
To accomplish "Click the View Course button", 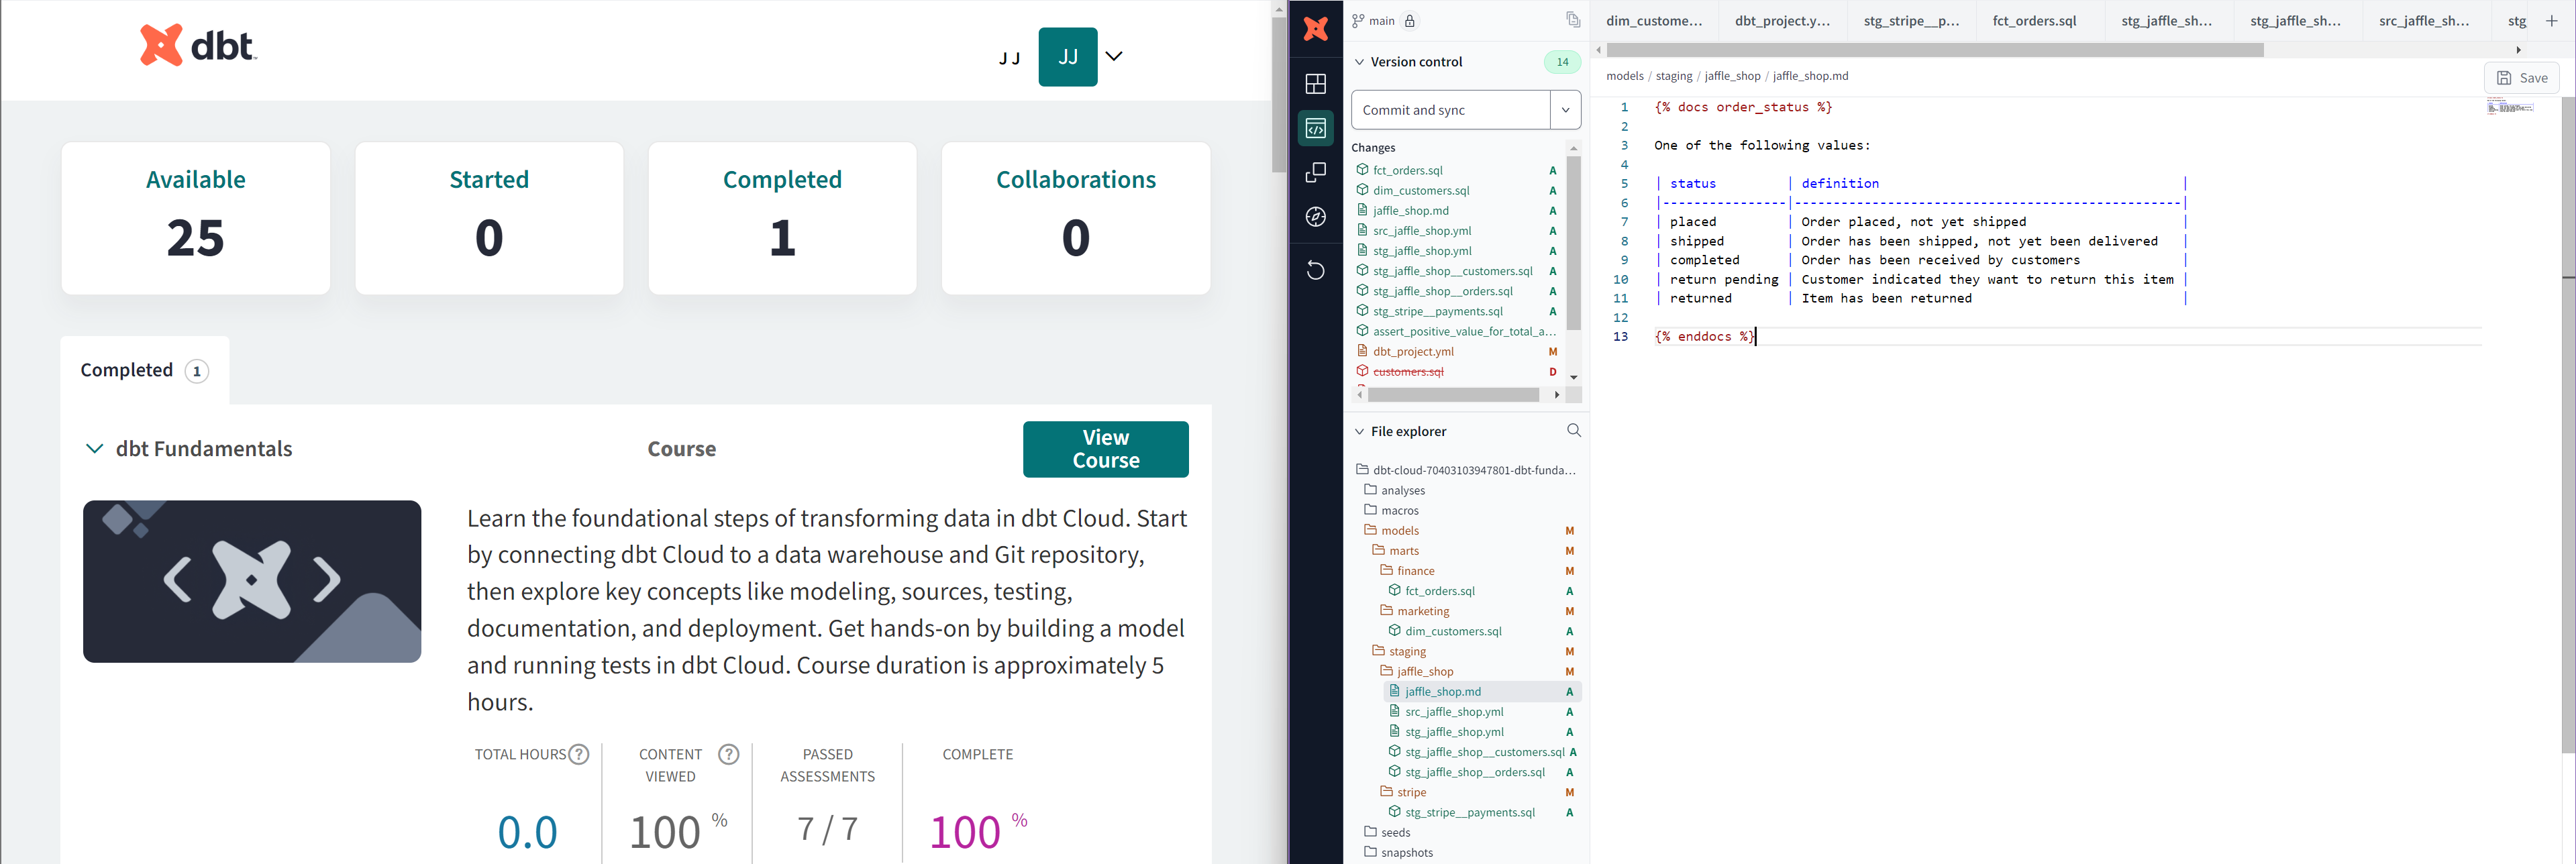I will click(x=1105, y=449).
